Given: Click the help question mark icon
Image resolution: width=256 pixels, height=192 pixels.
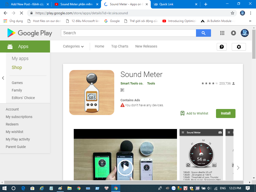Looking at the screenshot, I should (221, 47).
